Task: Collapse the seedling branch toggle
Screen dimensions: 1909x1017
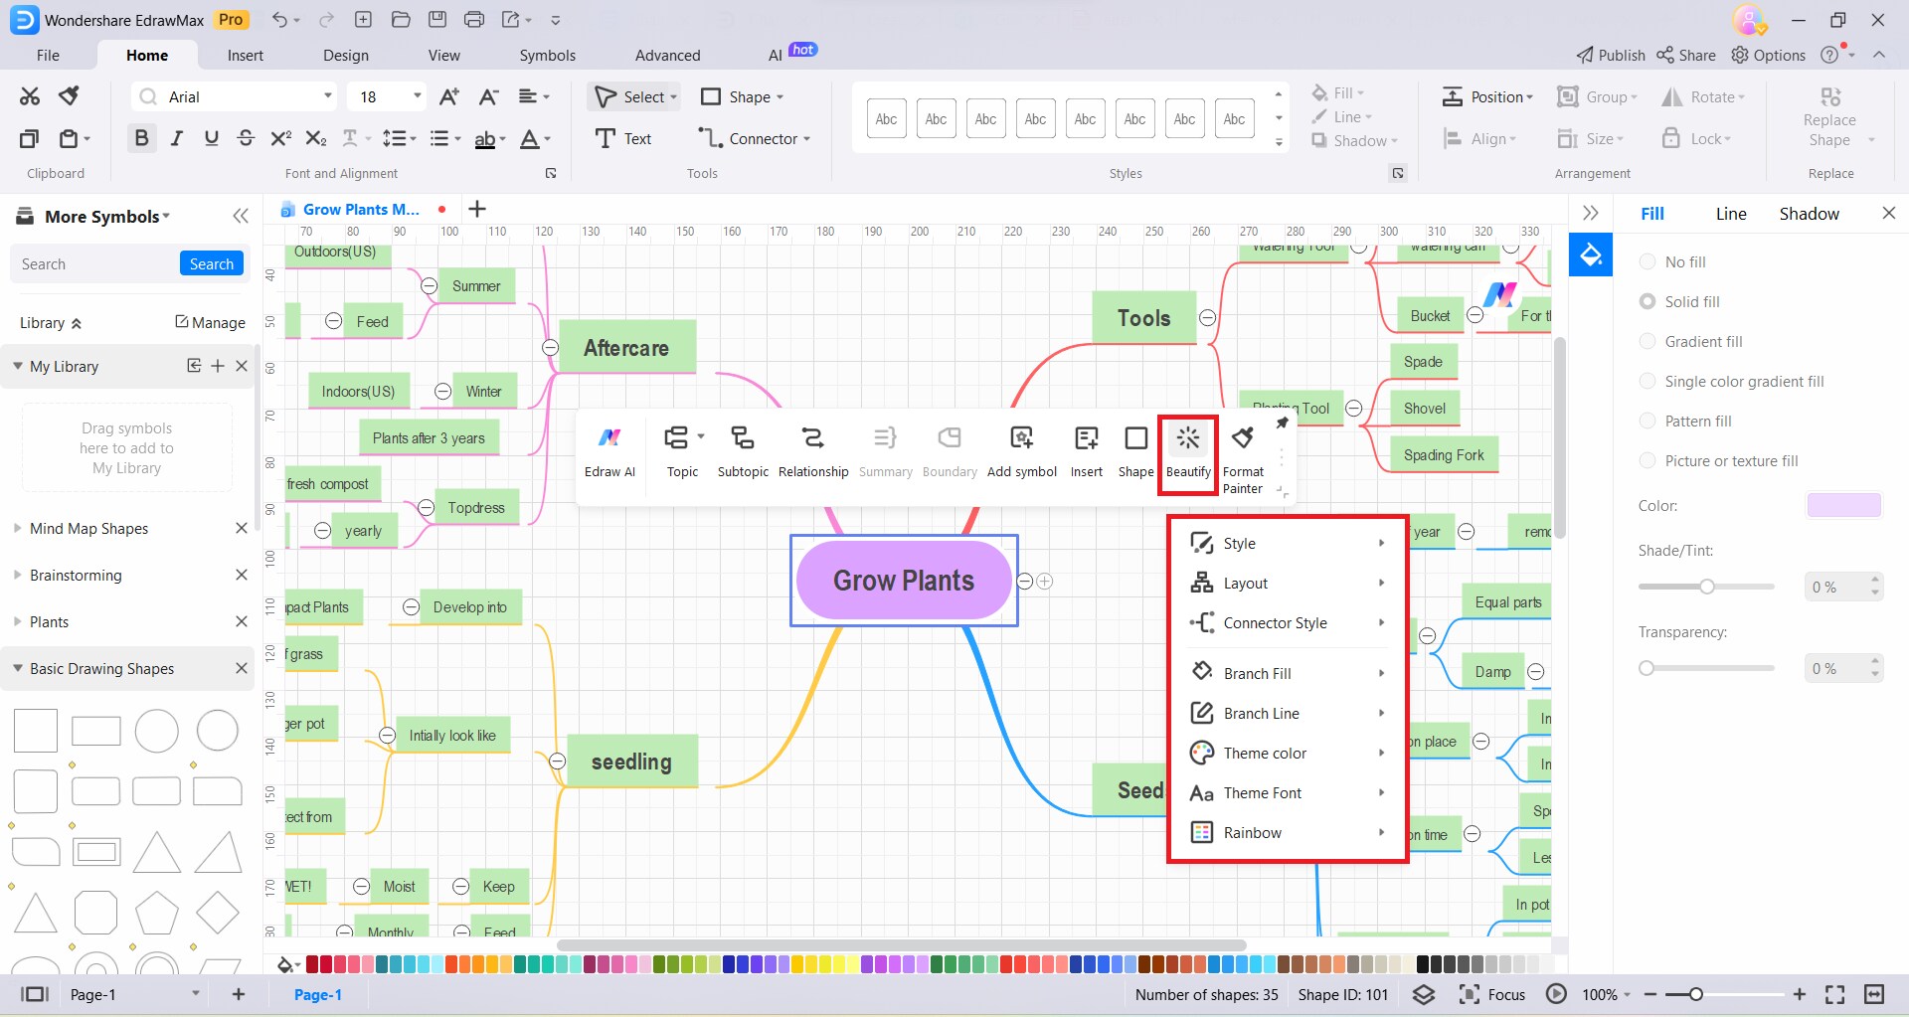Action: tap(558, 762)
